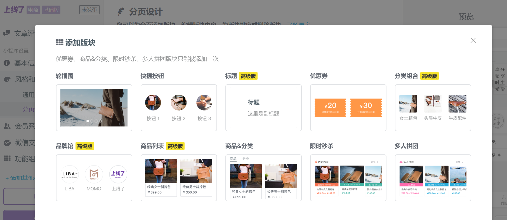
Task: Click the carousel image in 轮播图 preview
Action: 94,108
